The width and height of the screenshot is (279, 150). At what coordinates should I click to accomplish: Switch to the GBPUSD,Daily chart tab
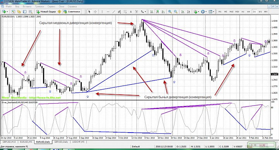click(61, 142)
